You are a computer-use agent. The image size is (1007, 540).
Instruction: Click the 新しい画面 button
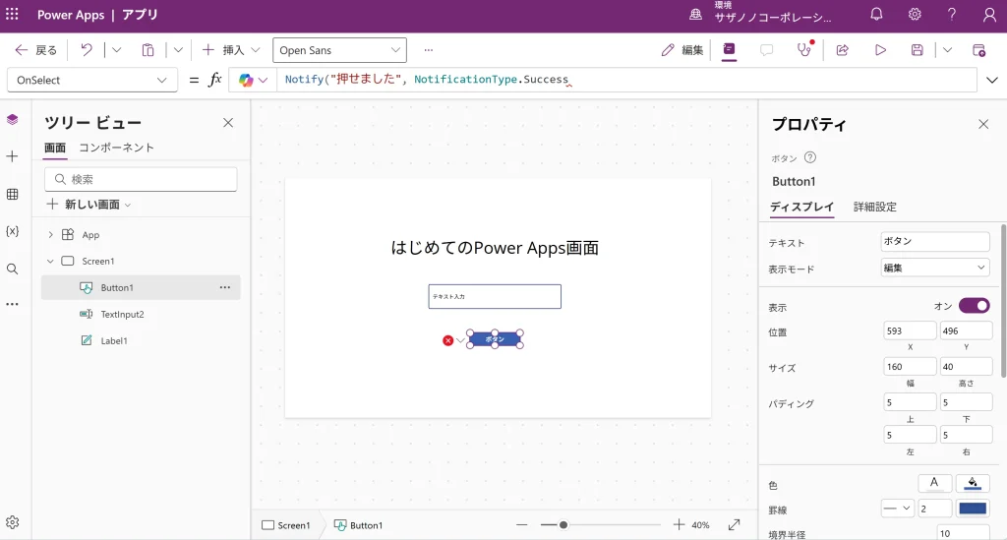89,205
